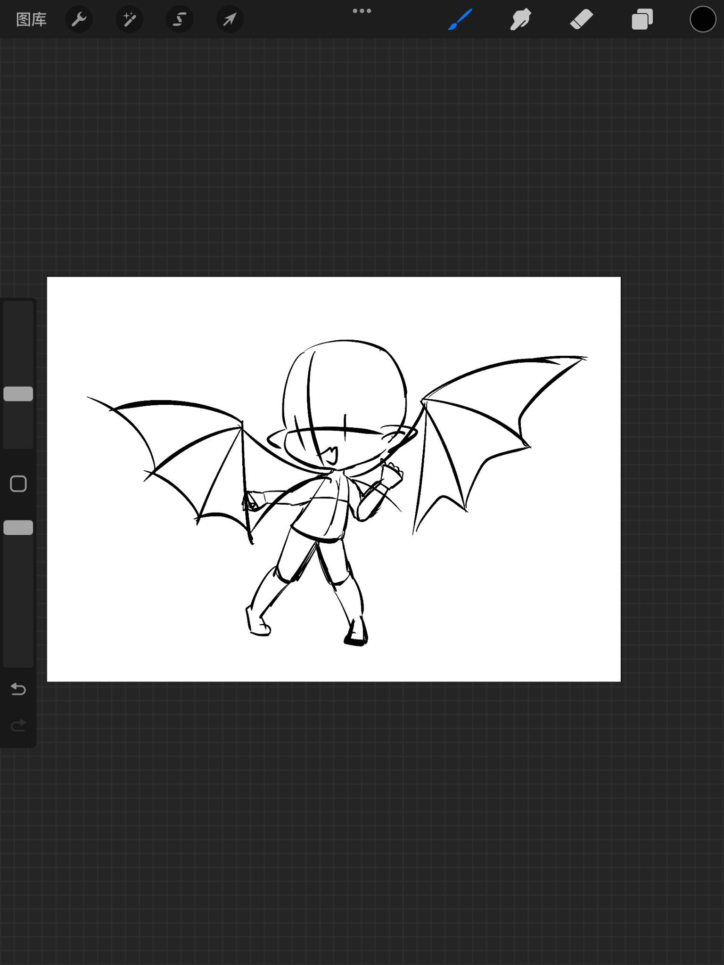Image resolution: width=724 pixels, height=965 pixels.
Task: Select the Smudge tool
Action: tap(521, 20)
